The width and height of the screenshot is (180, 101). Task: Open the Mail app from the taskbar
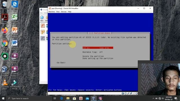coord(87,98)
